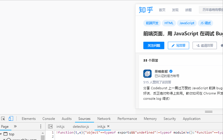Grab the viewport resize handle bar
223x140 pixels.
point(209,112)
